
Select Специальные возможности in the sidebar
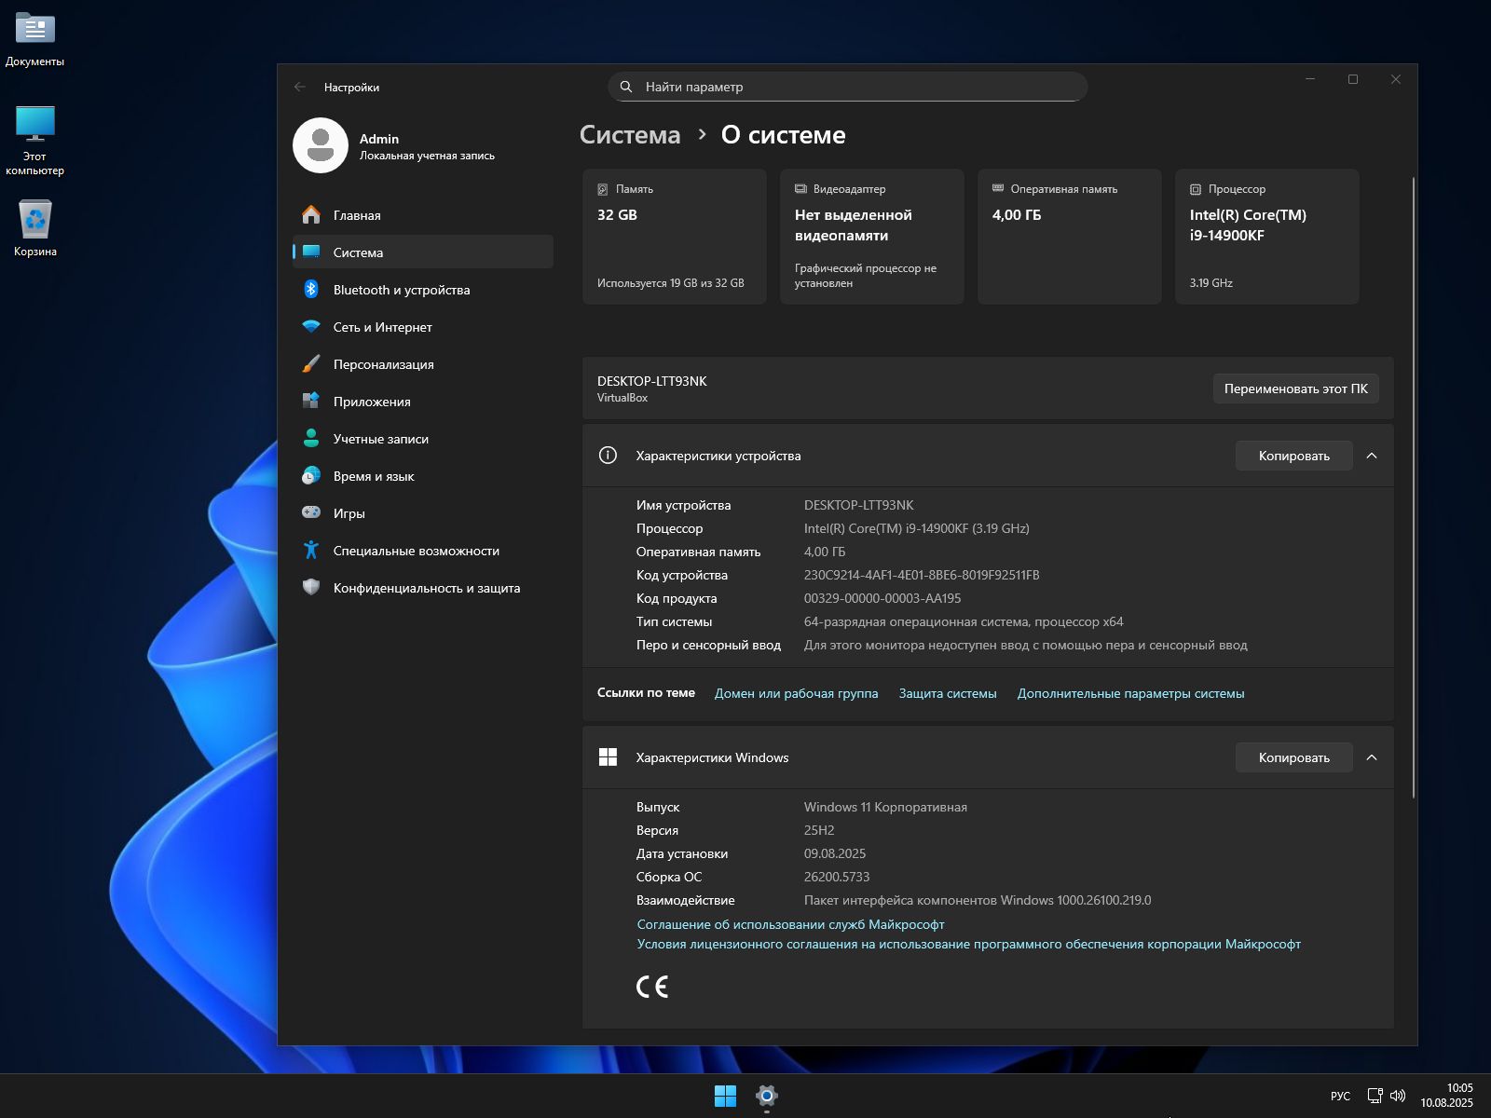[x=423, y=551]
